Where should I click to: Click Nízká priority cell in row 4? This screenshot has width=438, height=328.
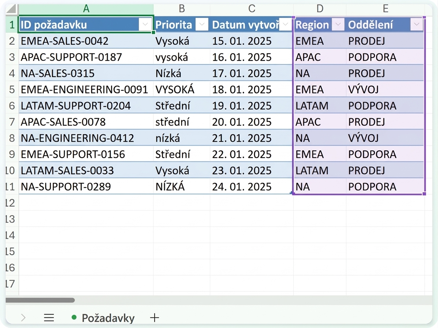pos(181,73)
